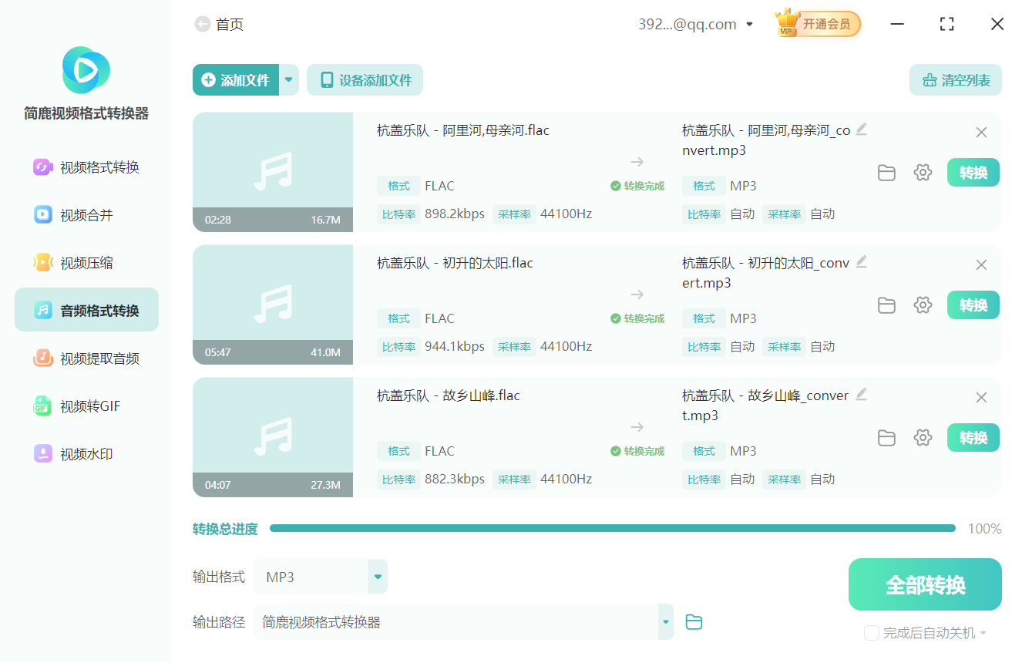
Task: Select the 视频合并 tool
Action: (x=86, y=214)
